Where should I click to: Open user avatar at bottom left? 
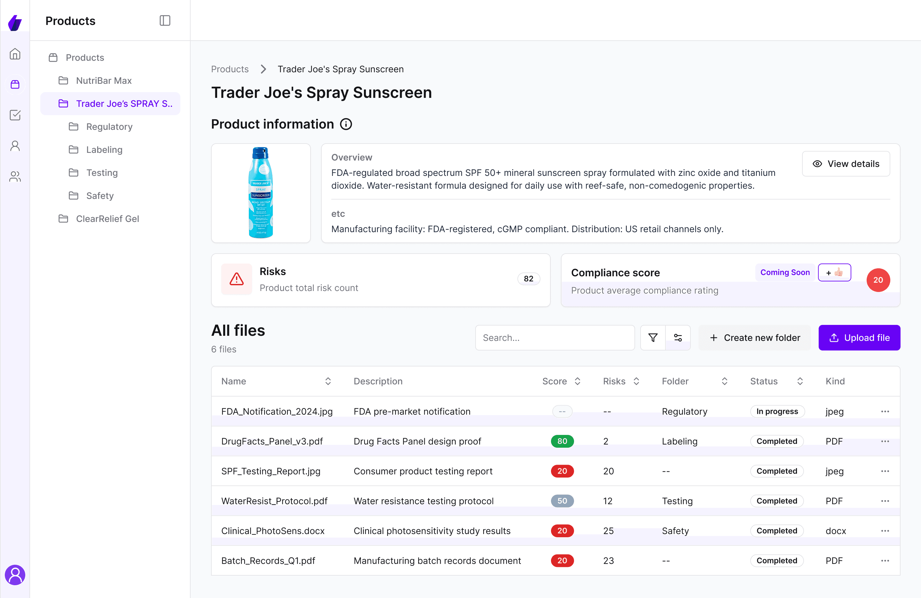point(15,575)
